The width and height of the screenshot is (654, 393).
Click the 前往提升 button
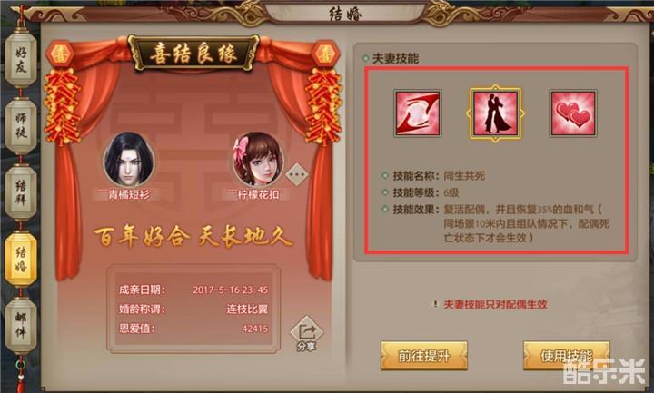point(424,356)
